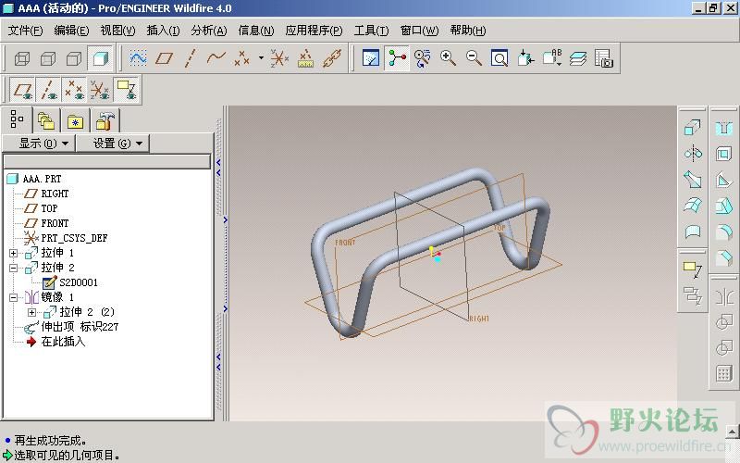This screenshot has width=740, height=463.
Task: Click the zoom in magnifier
Action: click(448, 58)
